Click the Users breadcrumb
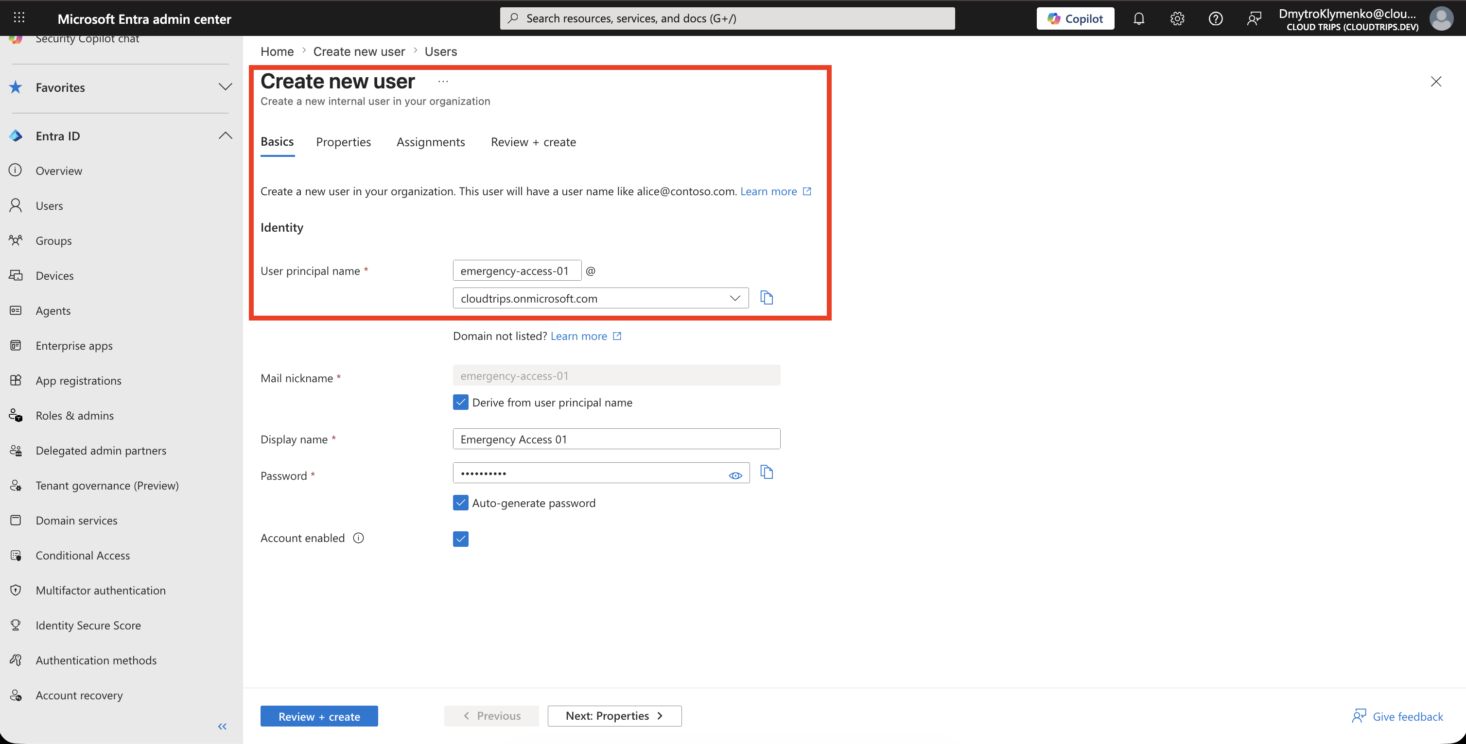Screen dimensions: 1466x744 [x=440, y=51]
